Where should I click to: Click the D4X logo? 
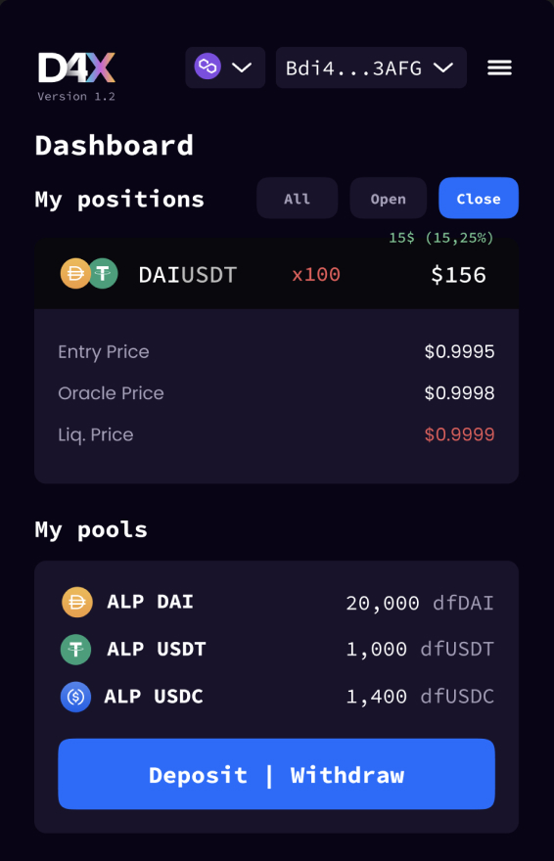coord(76,68)
